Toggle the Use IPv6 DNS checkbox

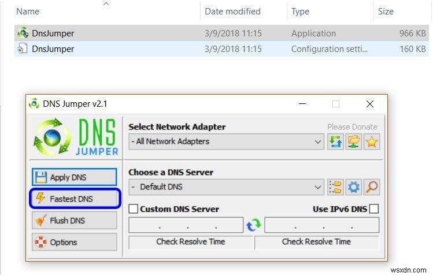tap(374, 208)
